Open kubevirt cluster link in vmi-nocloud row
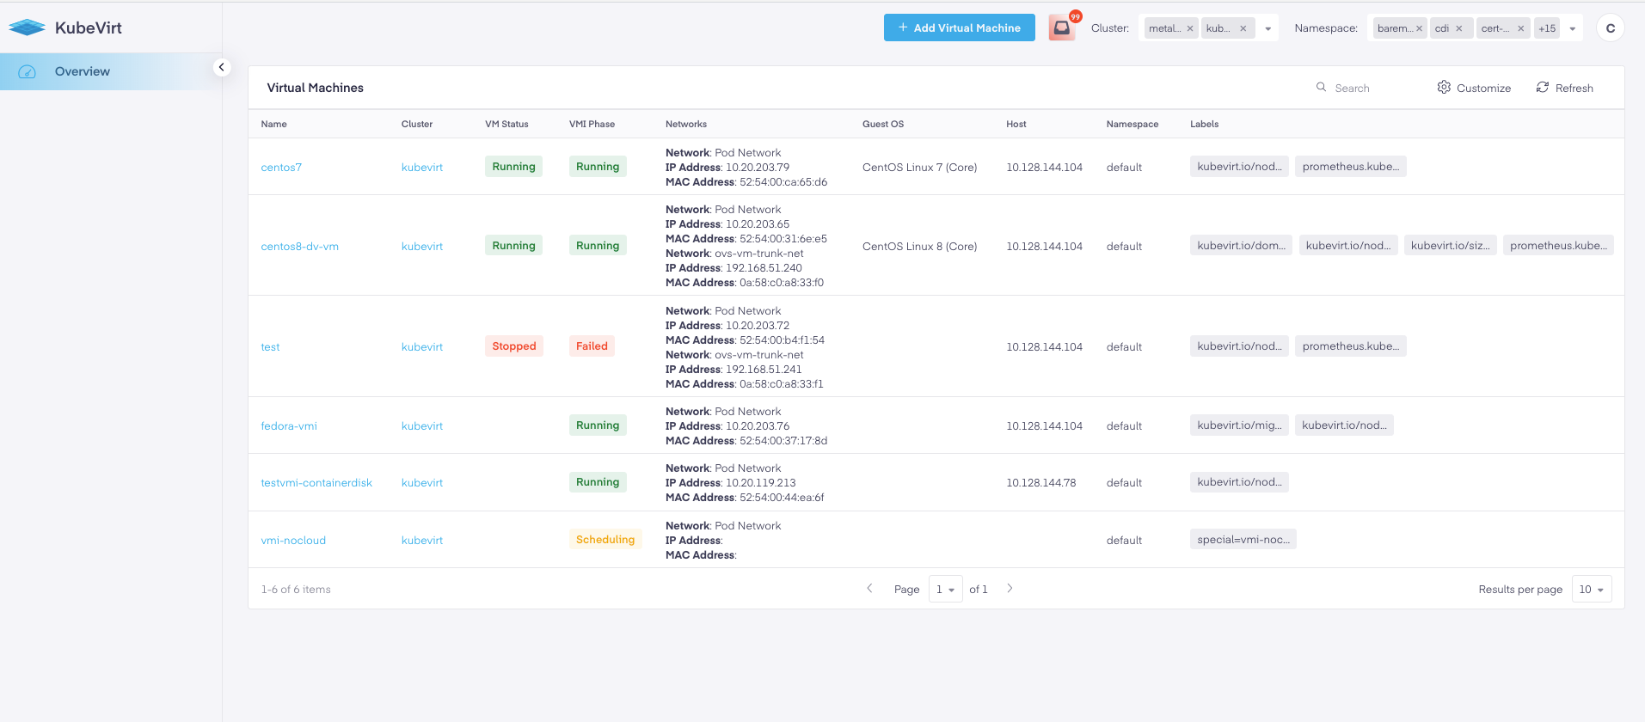 point(422,540)
